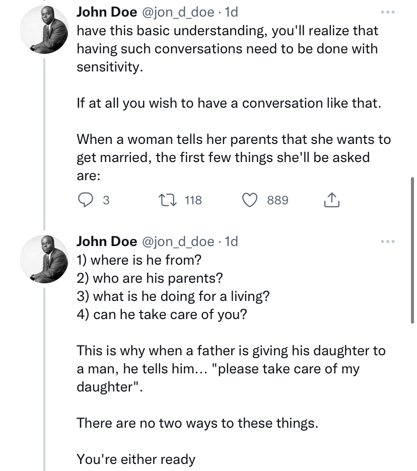Open John Doe name on second tweet
Viewport: 417px width, 471px height.
pyautogui.click(x=106, y=242)
